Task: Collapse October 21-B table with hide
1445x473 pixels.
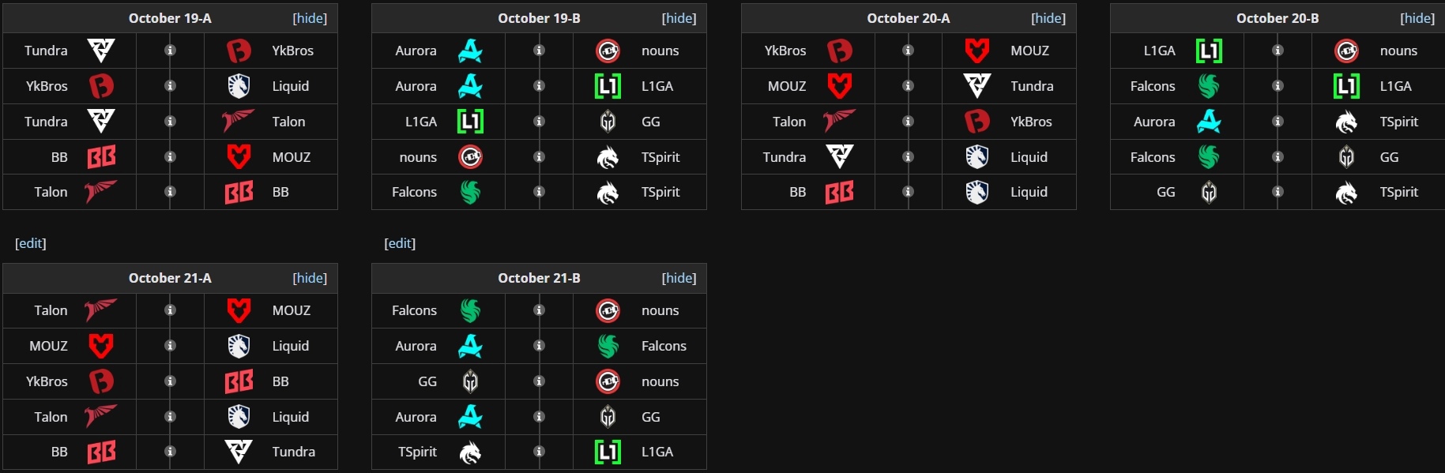Action: coord(679,278)
